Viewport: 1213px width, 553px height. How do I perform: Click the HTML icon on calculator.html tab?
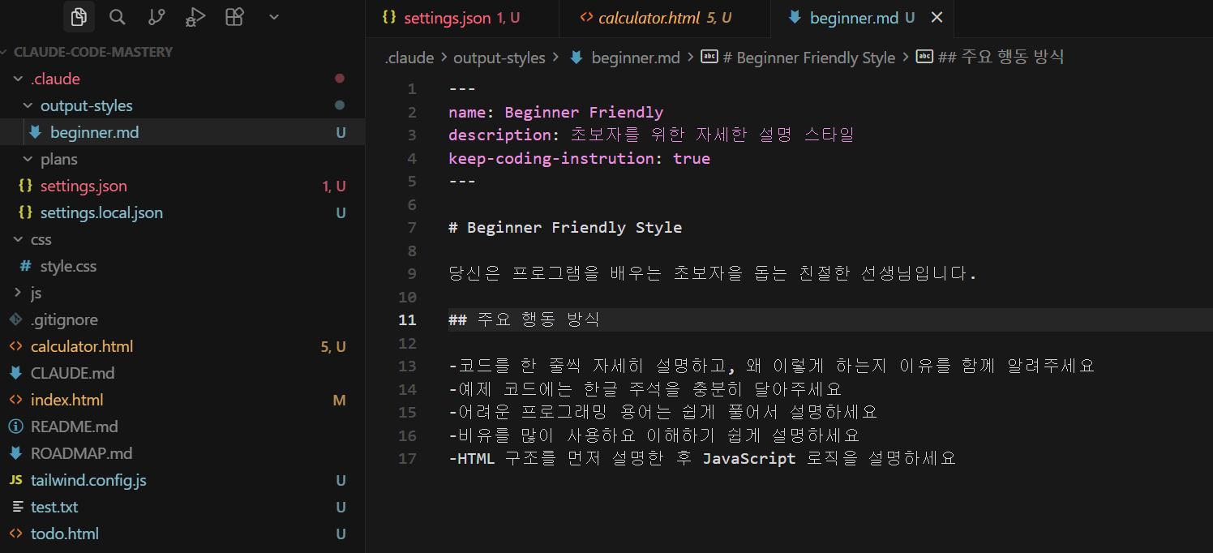[585, 18]
